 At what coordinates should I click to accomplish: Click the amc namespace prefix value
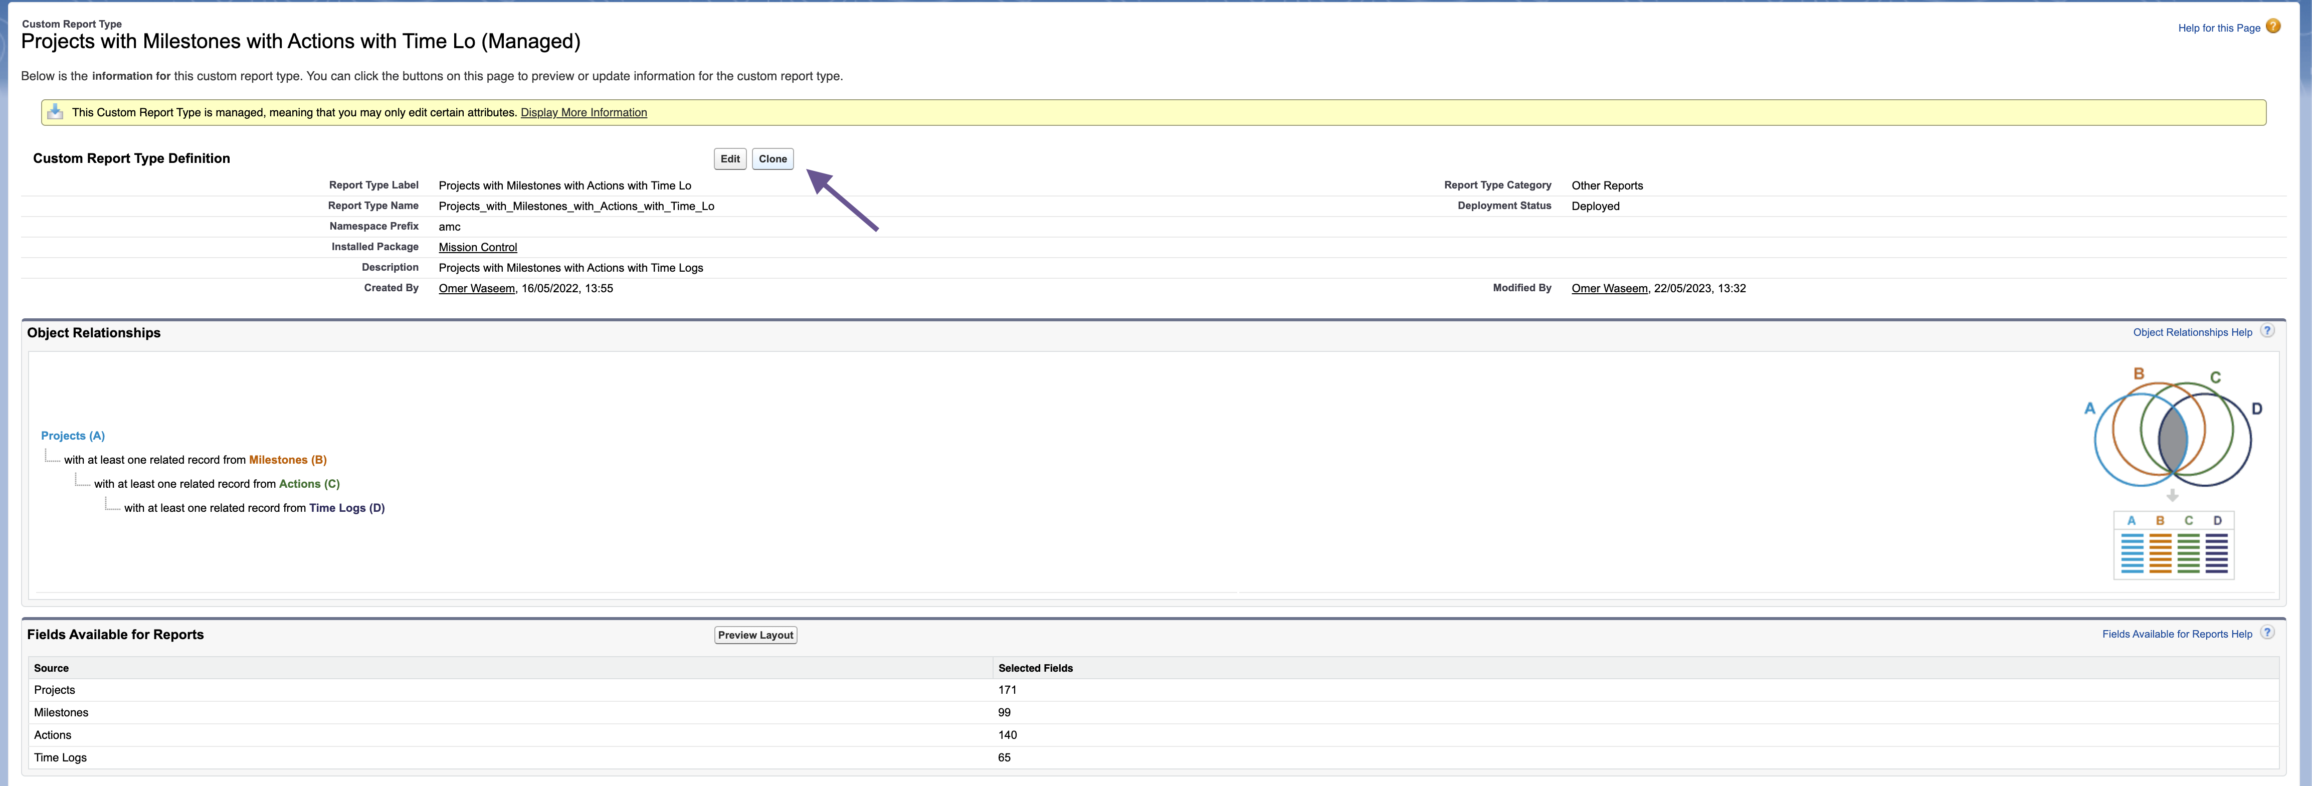click(449, 227)
